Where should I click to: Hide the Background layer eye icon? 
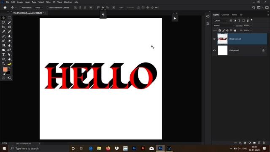click(x=214, y=50)
